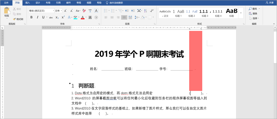Image resolution: width=277 pixels, height=119 pixels.
Task: Toggle subscript X₂
Action: point(57,17)
